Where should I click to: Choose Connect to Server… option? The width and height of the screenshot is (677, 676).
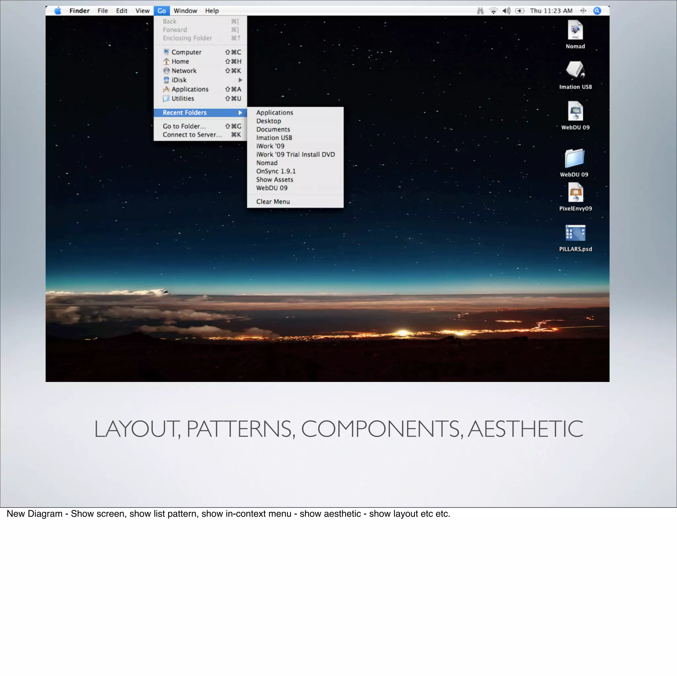(x=192, y=134)
